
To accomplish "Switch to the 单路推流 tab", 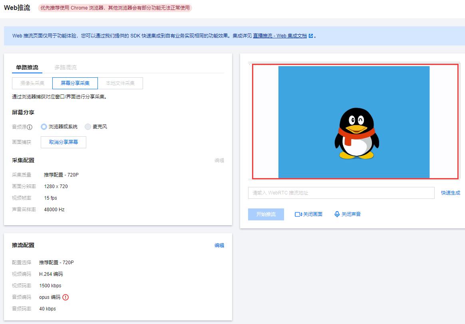I will 27,67.
